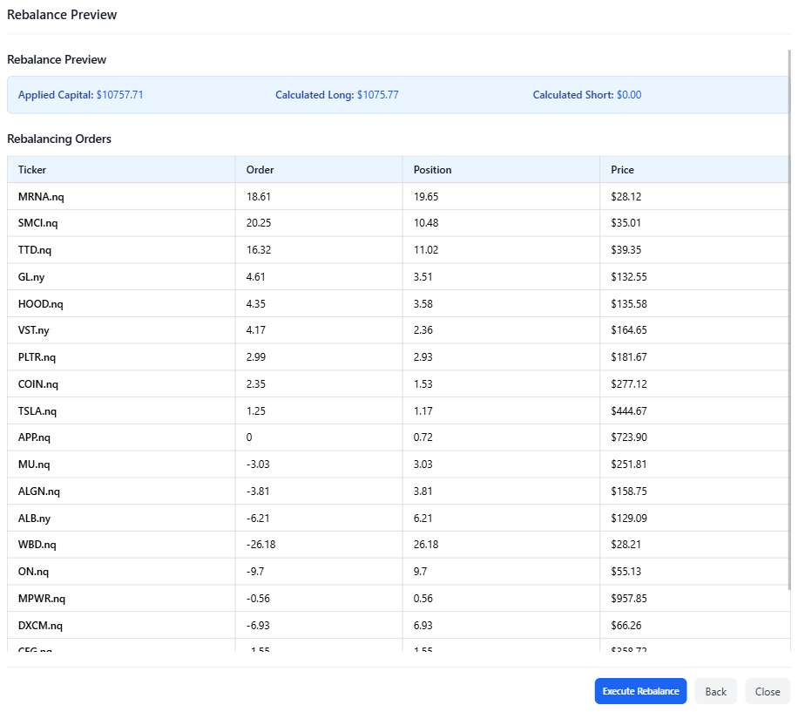This screenshot has width=798, height=712.
Task: Click the Execute Rebalance button
Action: [640, 691]
